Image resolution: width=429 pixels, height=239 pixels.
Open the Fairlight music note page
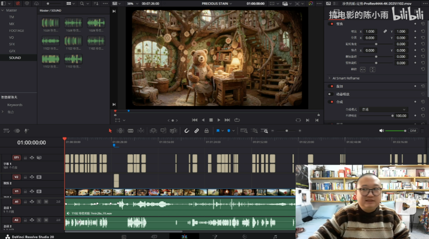point(275,236)
